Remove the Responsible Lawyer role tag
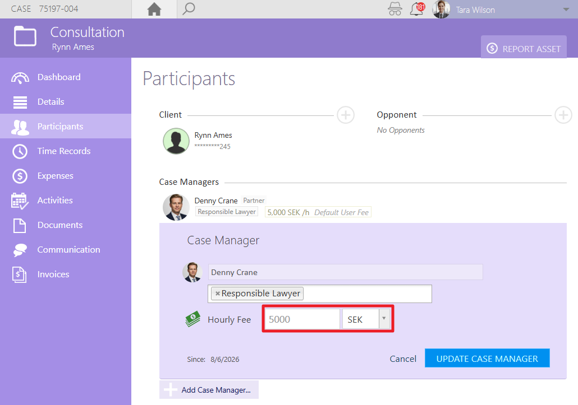578x405 pixels. point(218,294)
